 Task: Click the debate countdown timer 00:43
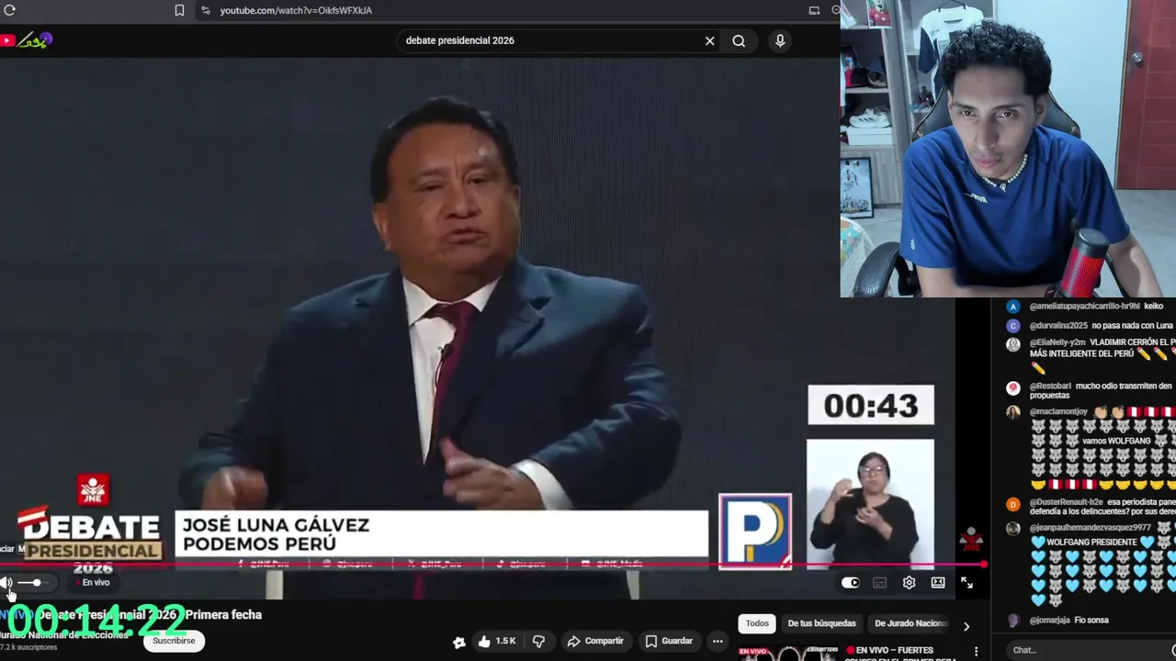[871, 405]
